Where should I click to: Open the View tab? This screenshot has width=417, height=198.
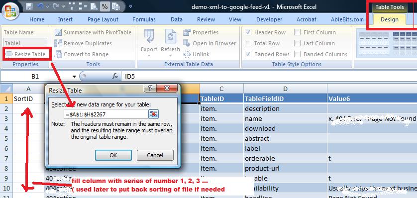click(x=235, y=19)
